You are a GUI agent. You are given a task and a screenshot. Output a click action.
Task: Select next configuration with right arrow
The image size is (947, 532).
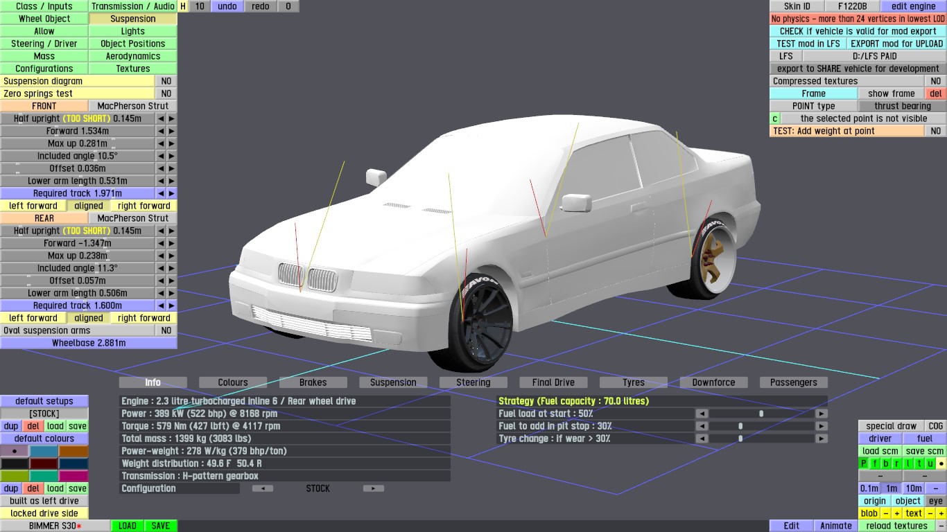[373, 488]
